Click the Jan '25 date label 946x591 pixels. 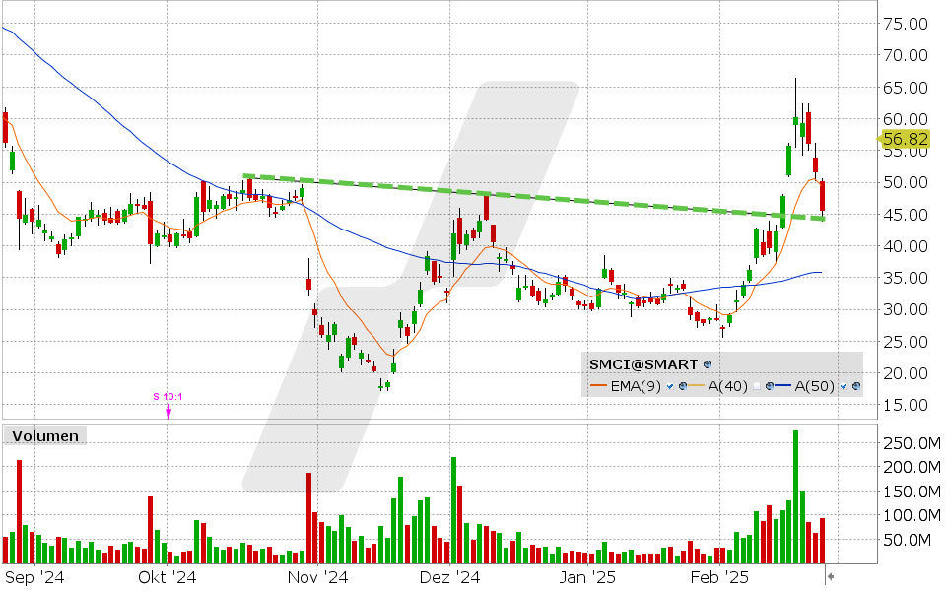[587, 578]
